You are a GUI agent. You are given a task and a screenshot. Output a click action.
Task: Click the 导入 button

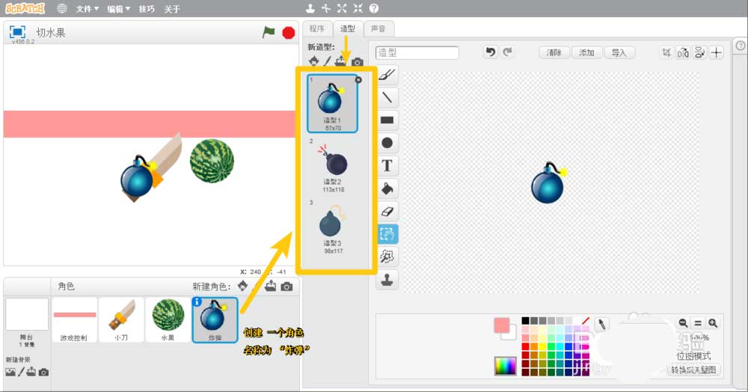619,52
